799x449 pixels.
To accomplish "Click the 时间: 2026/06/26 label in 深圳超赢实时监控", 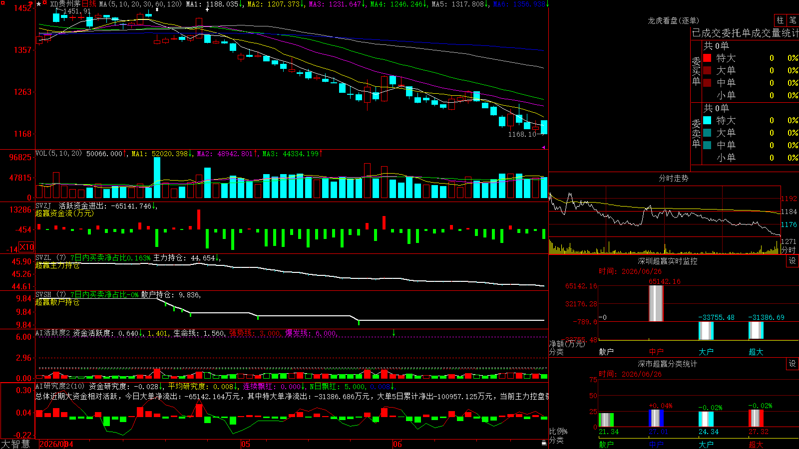I will 630,271.
